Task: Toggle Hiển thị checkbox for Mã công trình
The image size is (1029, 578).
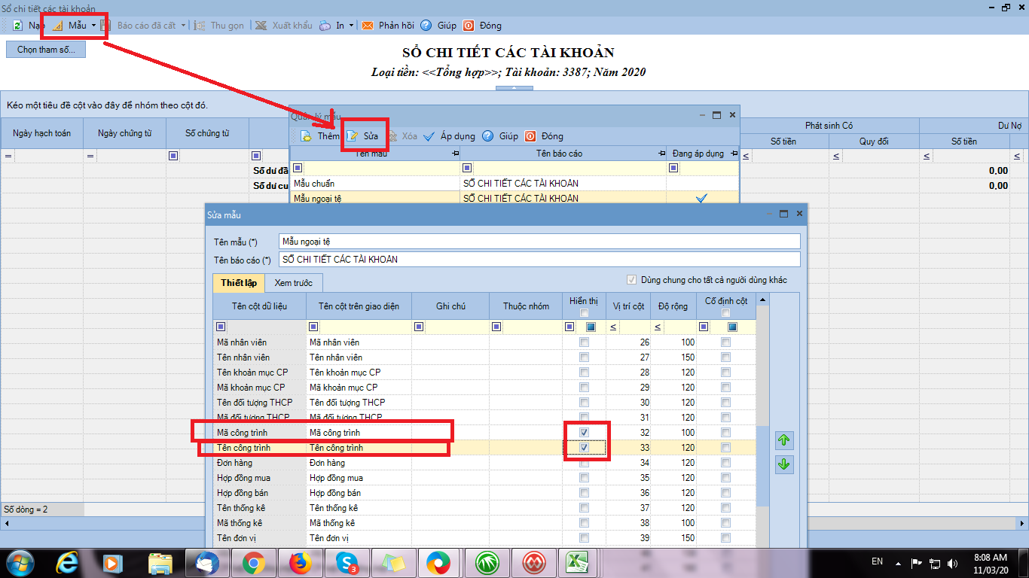Action: click(584, 433)
